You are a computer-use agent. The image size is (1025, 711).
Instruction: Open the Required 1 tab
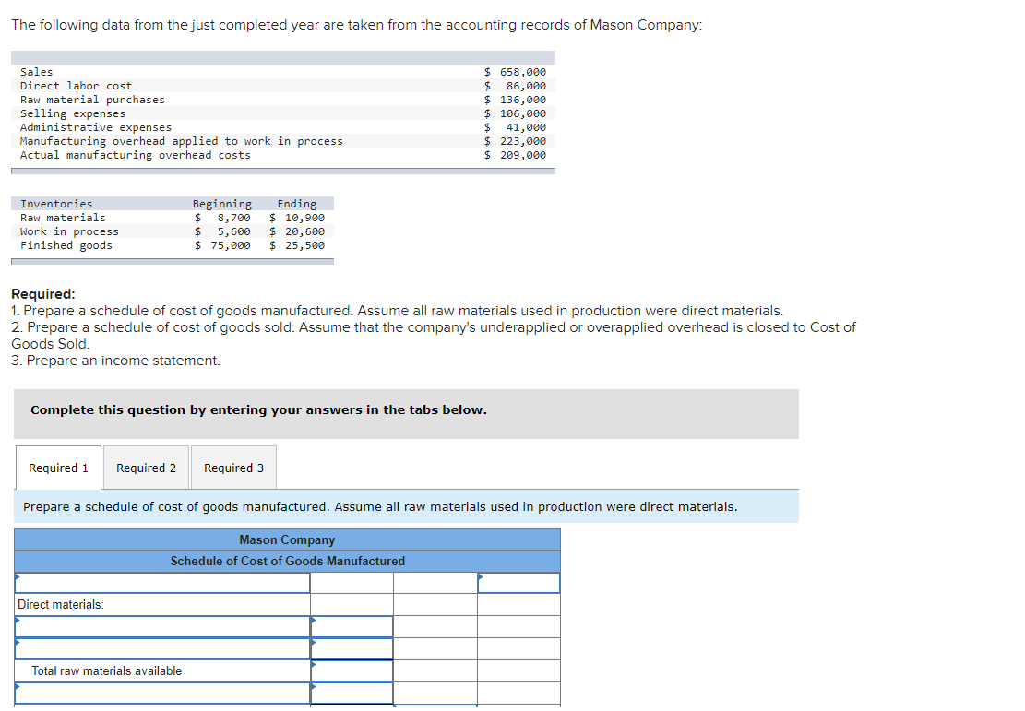58,468
